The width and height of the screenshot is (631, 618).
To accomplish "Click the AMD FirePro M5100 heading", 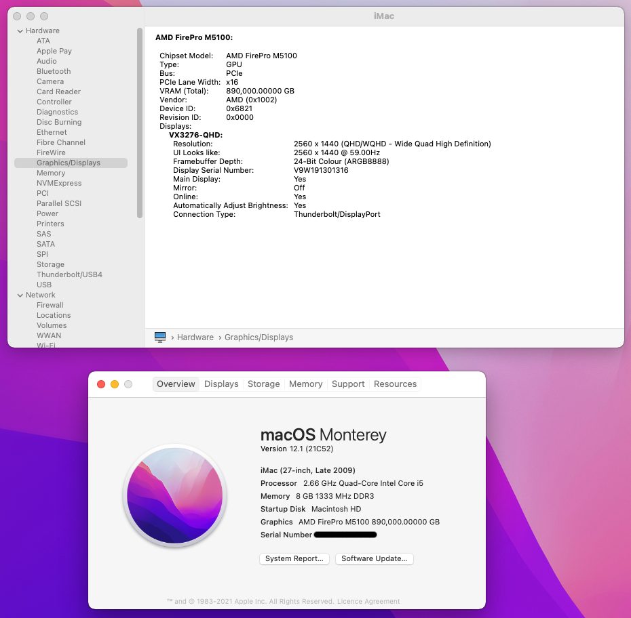I will pos(194,37).
